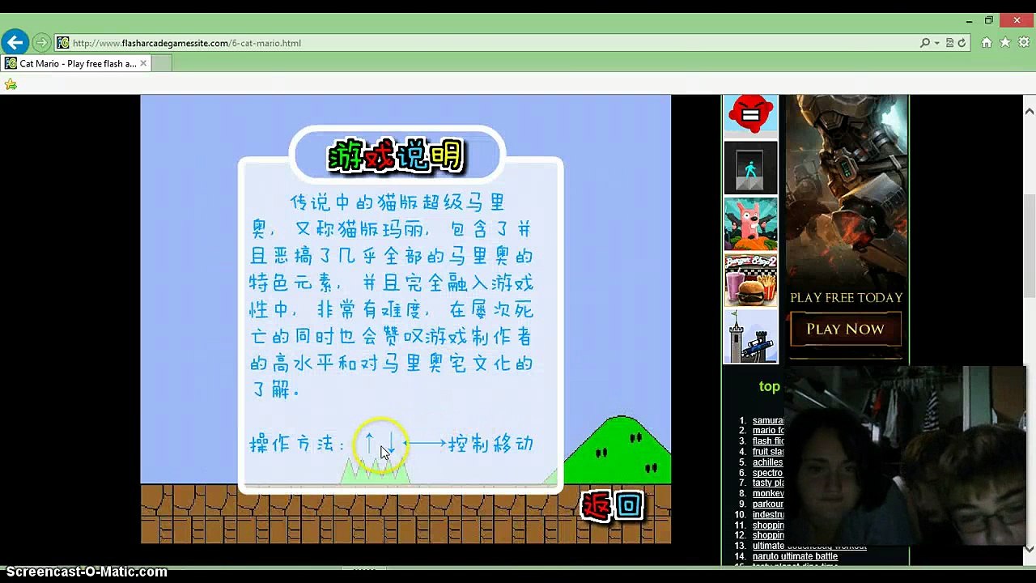Image resolution: width=1036 pixels, height=583 pixels.
Task: Click the green hill in game scene
Action: 617,451
